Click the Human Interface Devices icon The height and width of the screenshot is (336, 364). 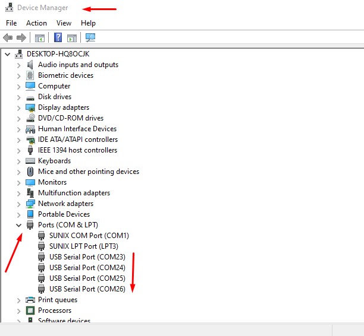tap(30, 129)
